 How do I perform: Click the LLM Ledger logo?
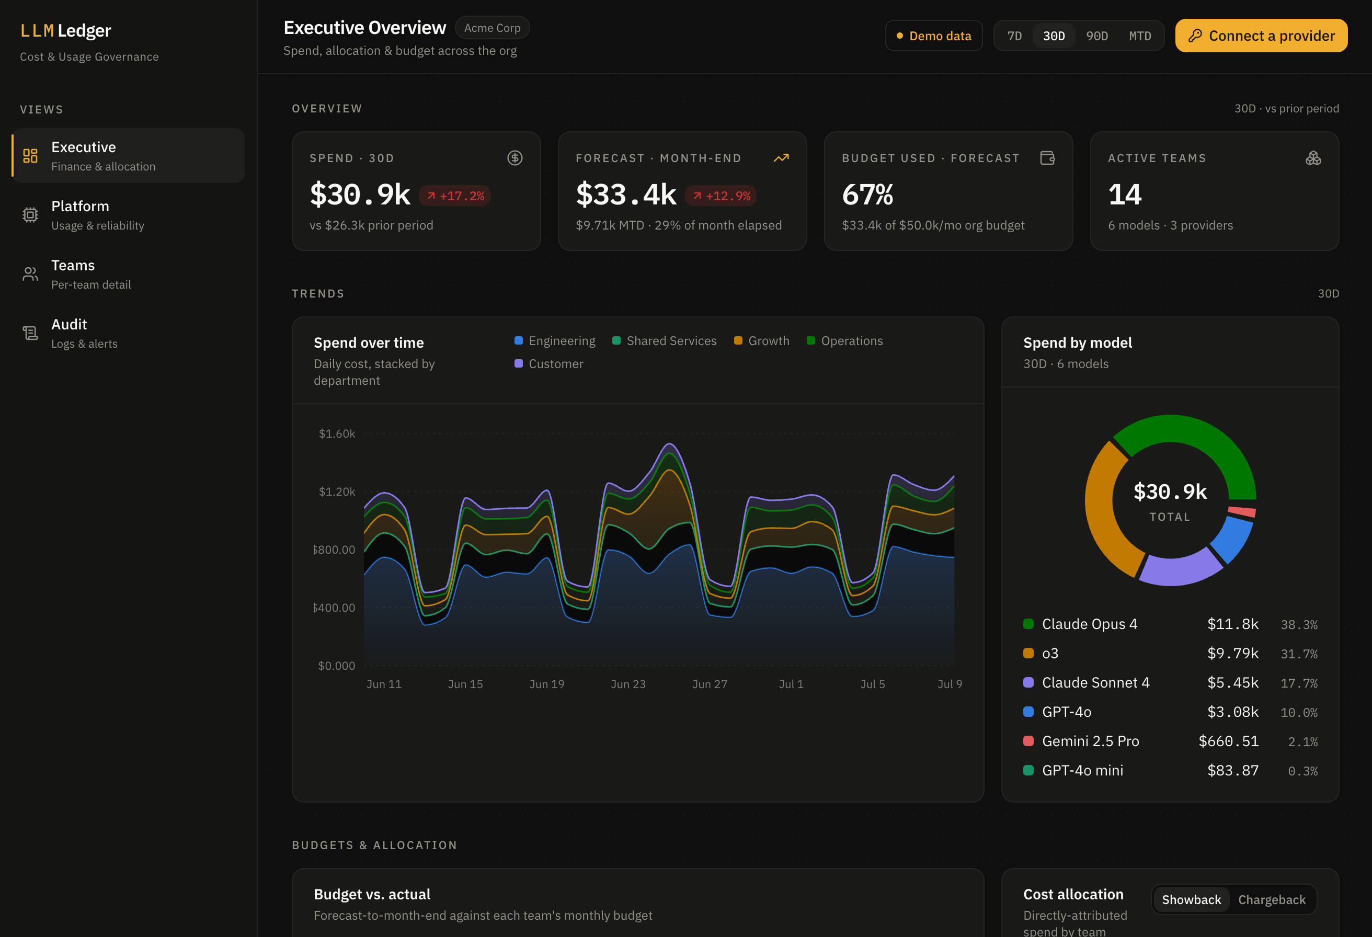pos(65,30)
